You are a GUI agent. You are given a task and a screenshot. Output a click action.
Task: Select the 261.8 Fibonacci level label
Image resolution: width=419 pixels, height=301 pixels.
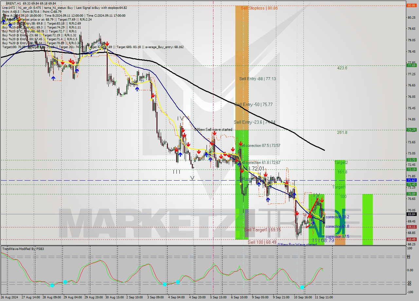click(342, 133)
